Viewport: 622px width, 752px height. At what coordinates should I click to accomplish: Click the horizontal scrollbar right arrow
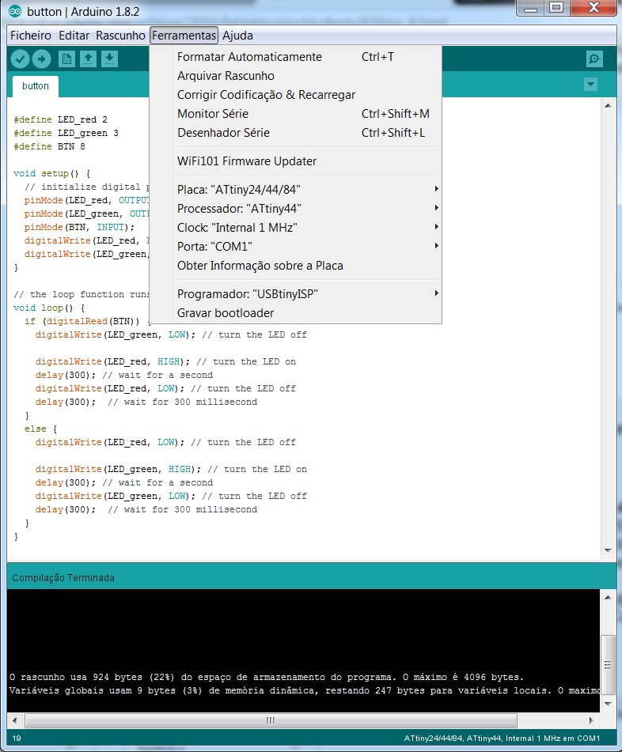point(591,720)
